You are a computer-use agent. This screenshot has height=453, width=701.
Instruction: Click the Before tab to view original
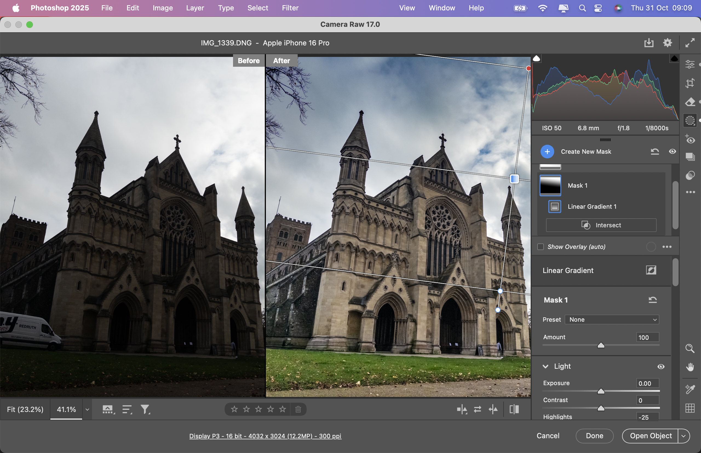click(x=248, y=60)
